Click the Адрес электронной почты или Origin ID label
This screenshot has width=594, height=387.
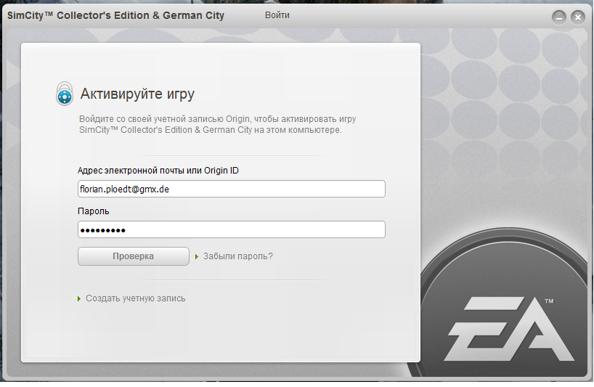[158, 171]
